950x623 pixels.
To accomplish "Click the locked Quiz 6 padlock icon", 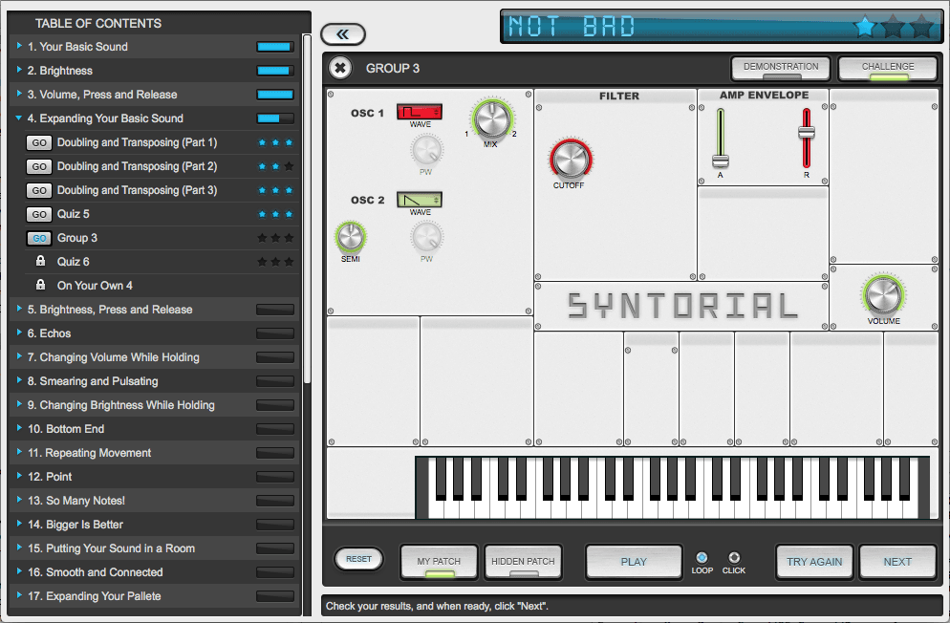I will click(40, 262).
